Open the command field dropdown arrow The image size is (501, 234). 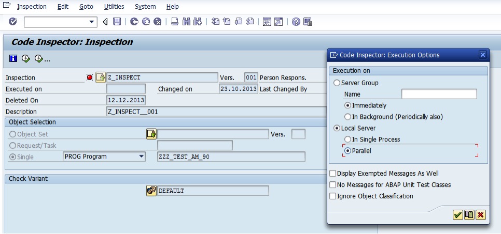click(92, 22)
